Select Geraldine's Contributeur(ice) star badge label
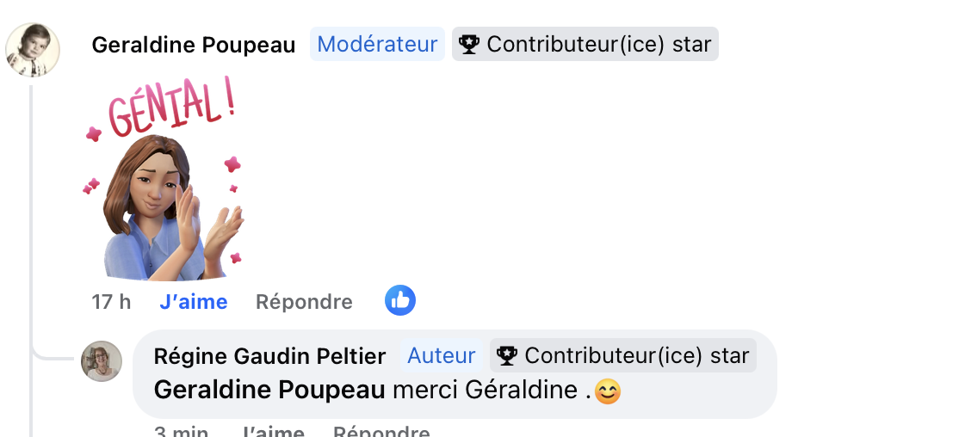 click(x=598, y=45)
